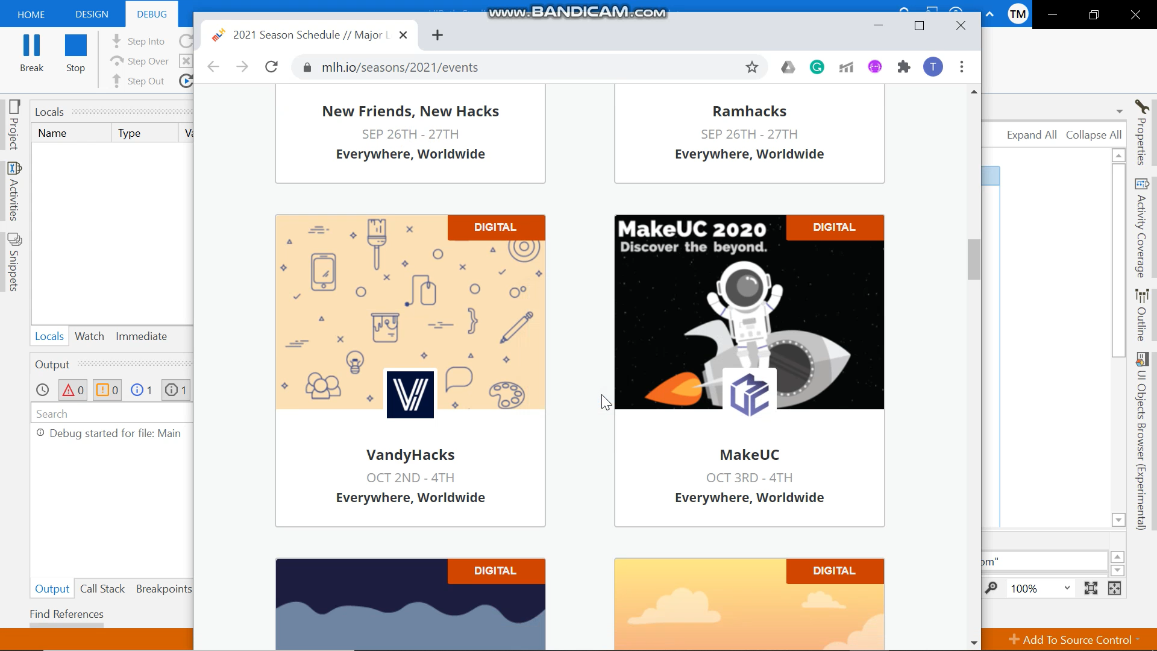The width and height of the screenshot is (1157, 651).
Task: Toggle the warning messages filter in Output
Action: click(107, 391)
